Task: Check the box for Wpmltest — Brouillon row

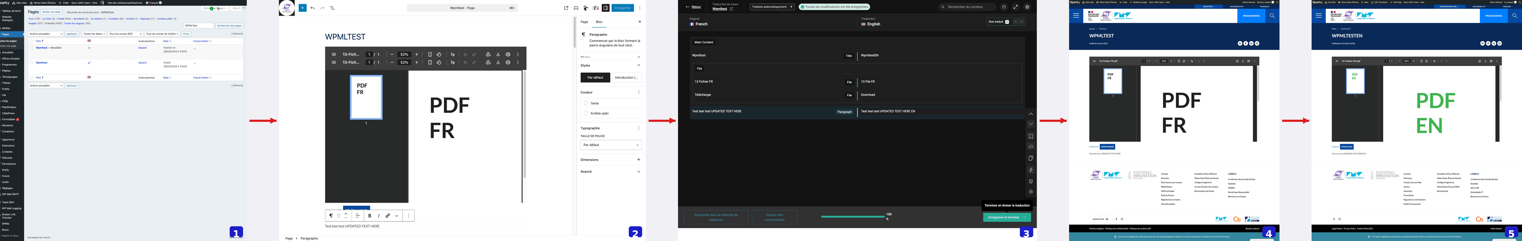Action: click(x=32, y=48)
